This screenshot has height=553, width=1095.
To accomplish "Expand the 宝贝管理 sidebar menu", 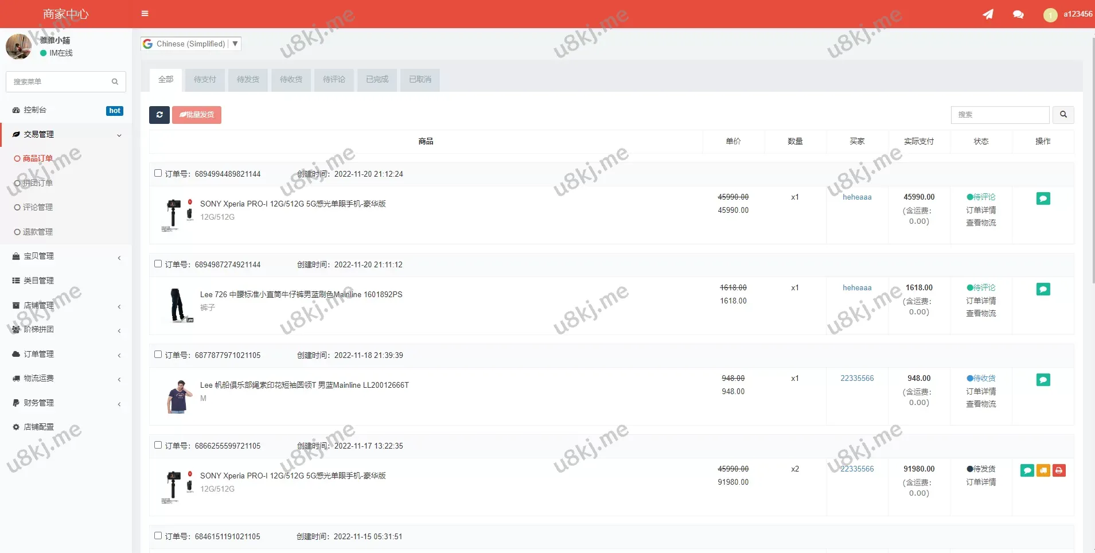I will pyautogui.click(x=66, y=256).
